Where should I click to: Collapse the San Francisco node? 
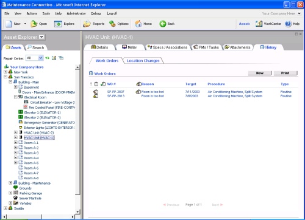pos(5,77)
